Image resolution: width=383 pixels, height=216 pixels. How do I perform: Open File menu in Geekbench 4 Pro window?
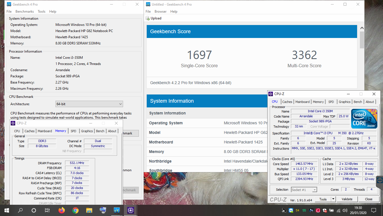[x=9, y=12]
